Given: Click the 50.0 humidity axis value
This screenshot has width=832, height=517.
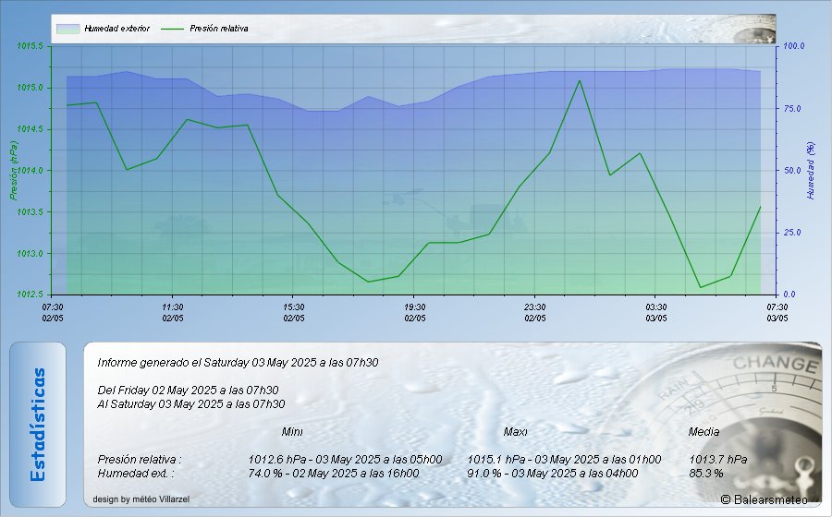Looking at the screenshot, I should pyautogui.click(x=792, y=171).
